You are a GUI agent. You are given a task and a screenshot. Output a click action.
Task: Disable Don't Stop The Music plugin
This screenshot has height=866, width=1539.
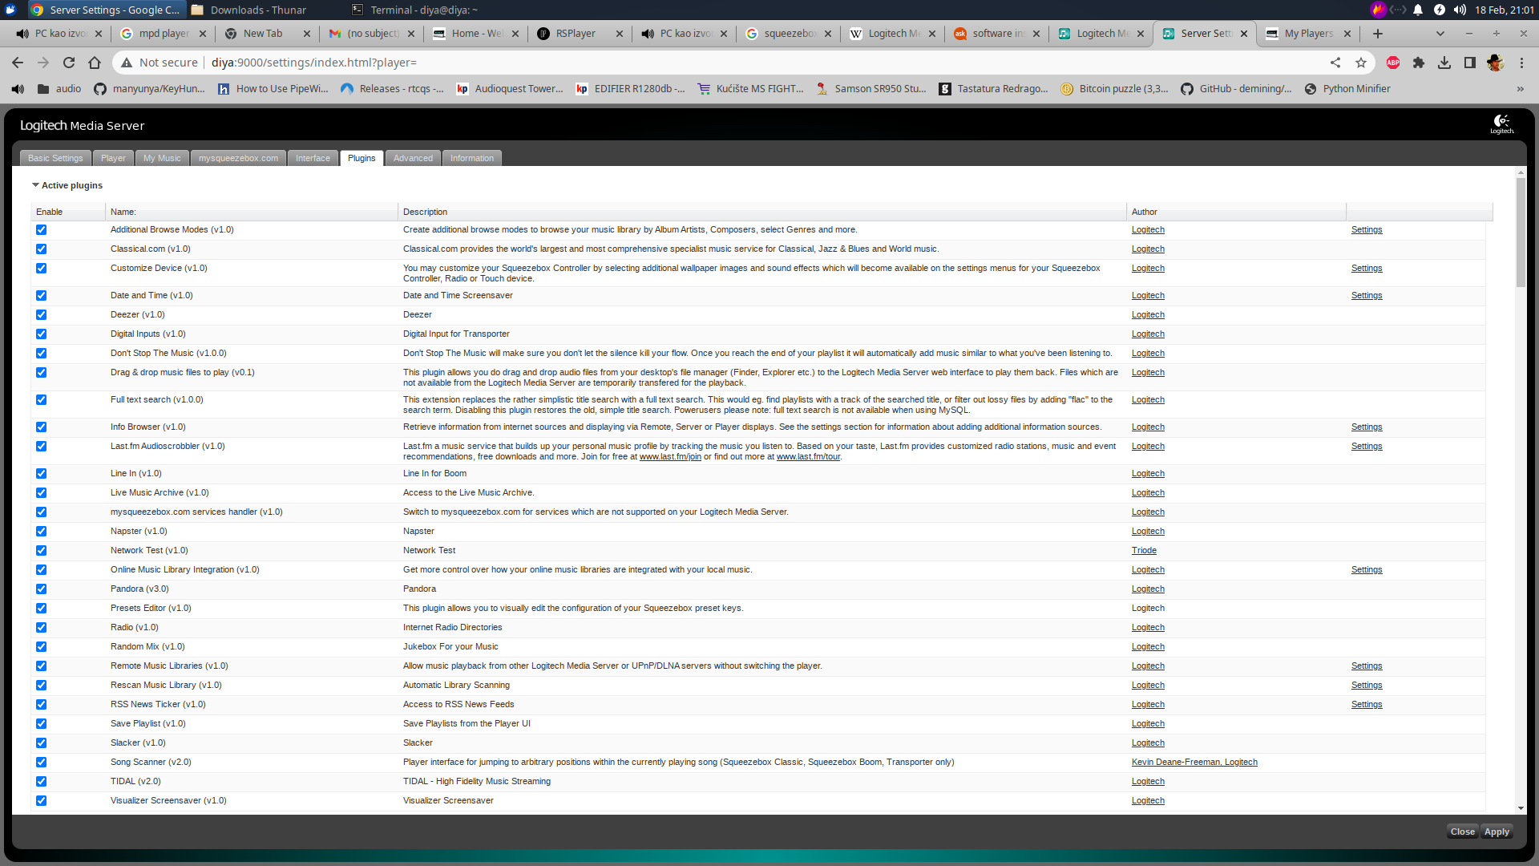[x=42, y=354]
